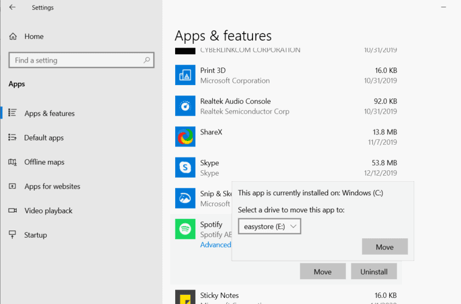Click the Realtek Audio Console icon
The height and width of the screenshot is (304, 461).
[x=185, y=106]
